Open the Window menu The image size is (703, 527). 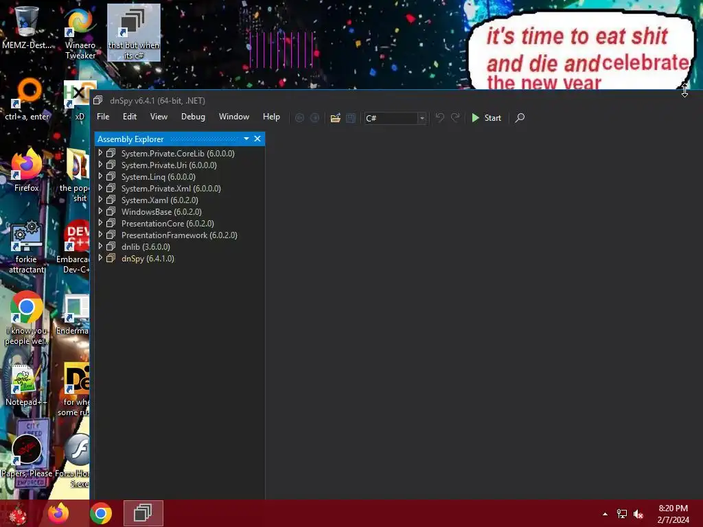pos(234,117)
